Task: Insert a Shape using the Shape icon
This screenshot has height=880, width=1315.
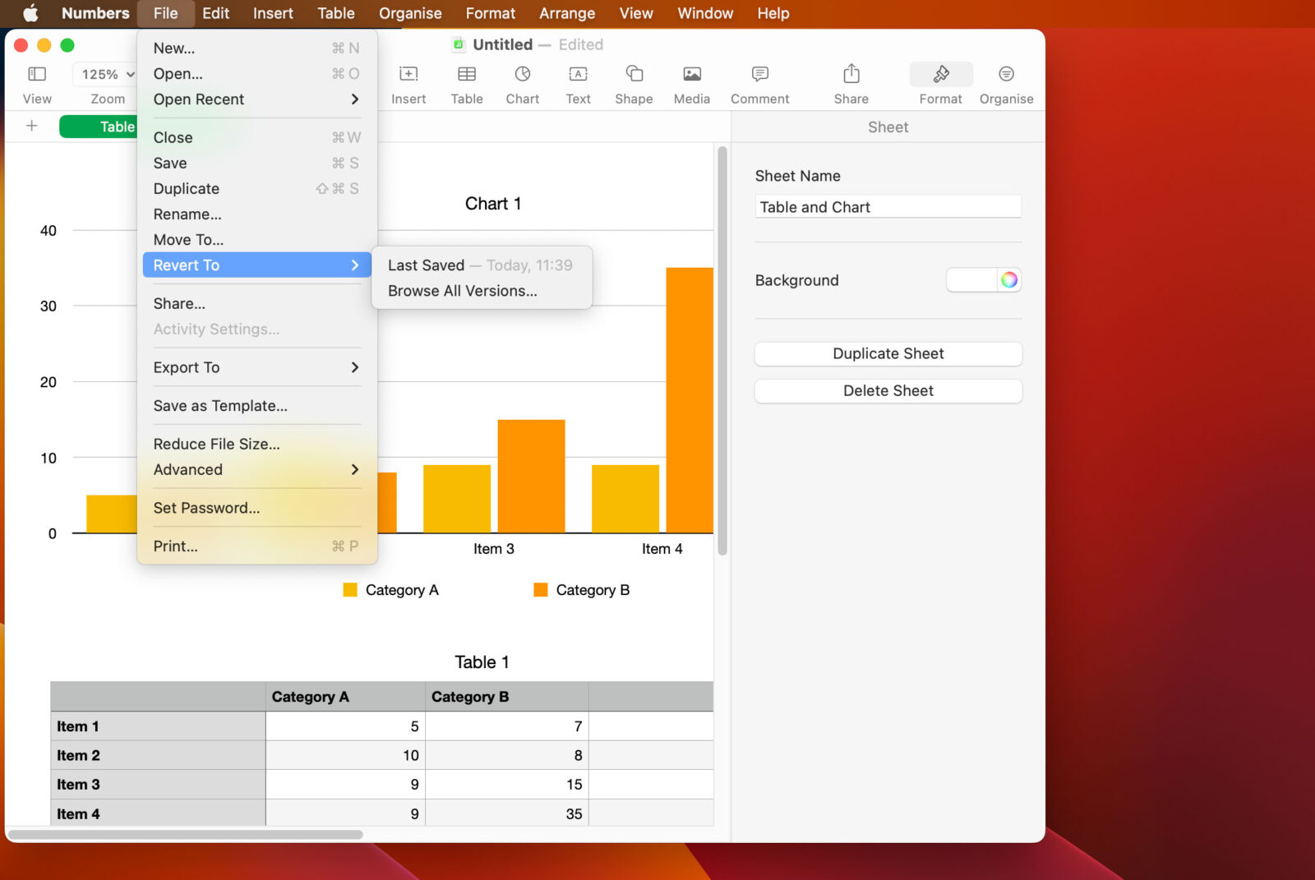Action: click(633, 82)
